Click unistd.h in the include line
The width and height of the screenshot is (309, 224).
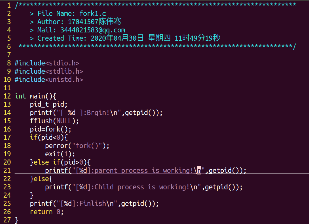pyautogui.click(x=66, y=80)
